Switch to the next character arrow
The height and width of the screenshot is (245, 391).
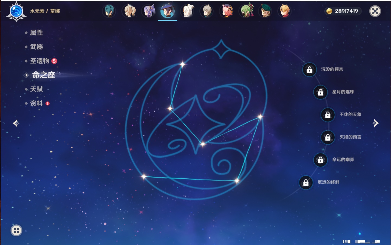376,123
